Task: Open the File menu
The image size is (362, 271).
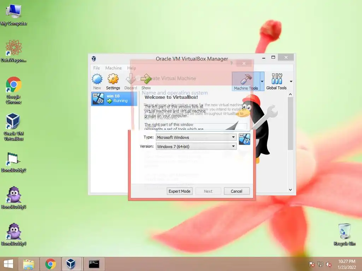Action: (x=97, y=68)
